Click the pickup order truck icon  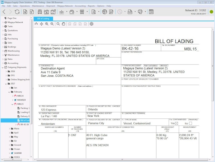pos(40,12)
